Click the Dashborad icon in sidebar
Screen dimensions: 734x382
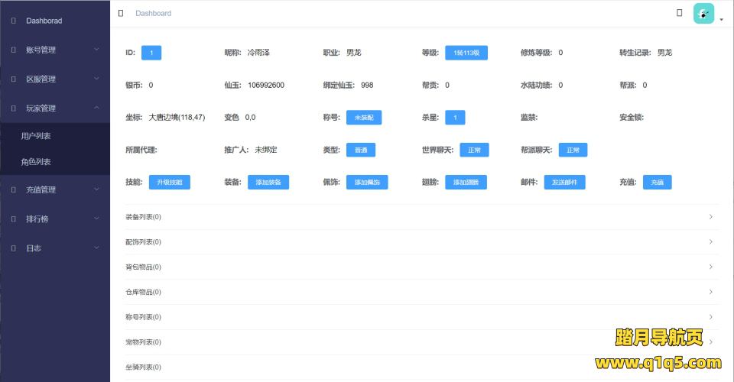tap(13, 21)
